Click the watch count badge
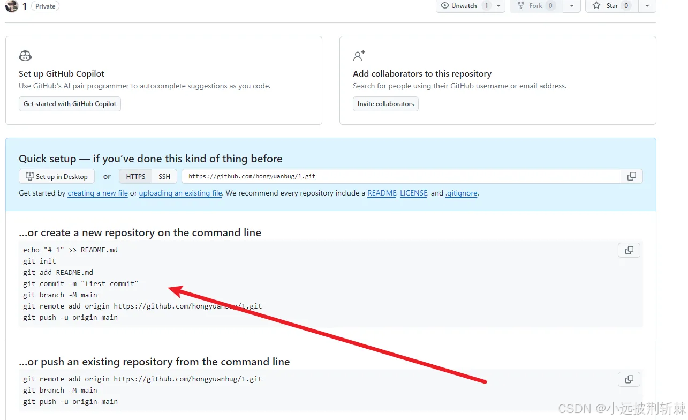This screenshot has width=688, height=420. 486,6
